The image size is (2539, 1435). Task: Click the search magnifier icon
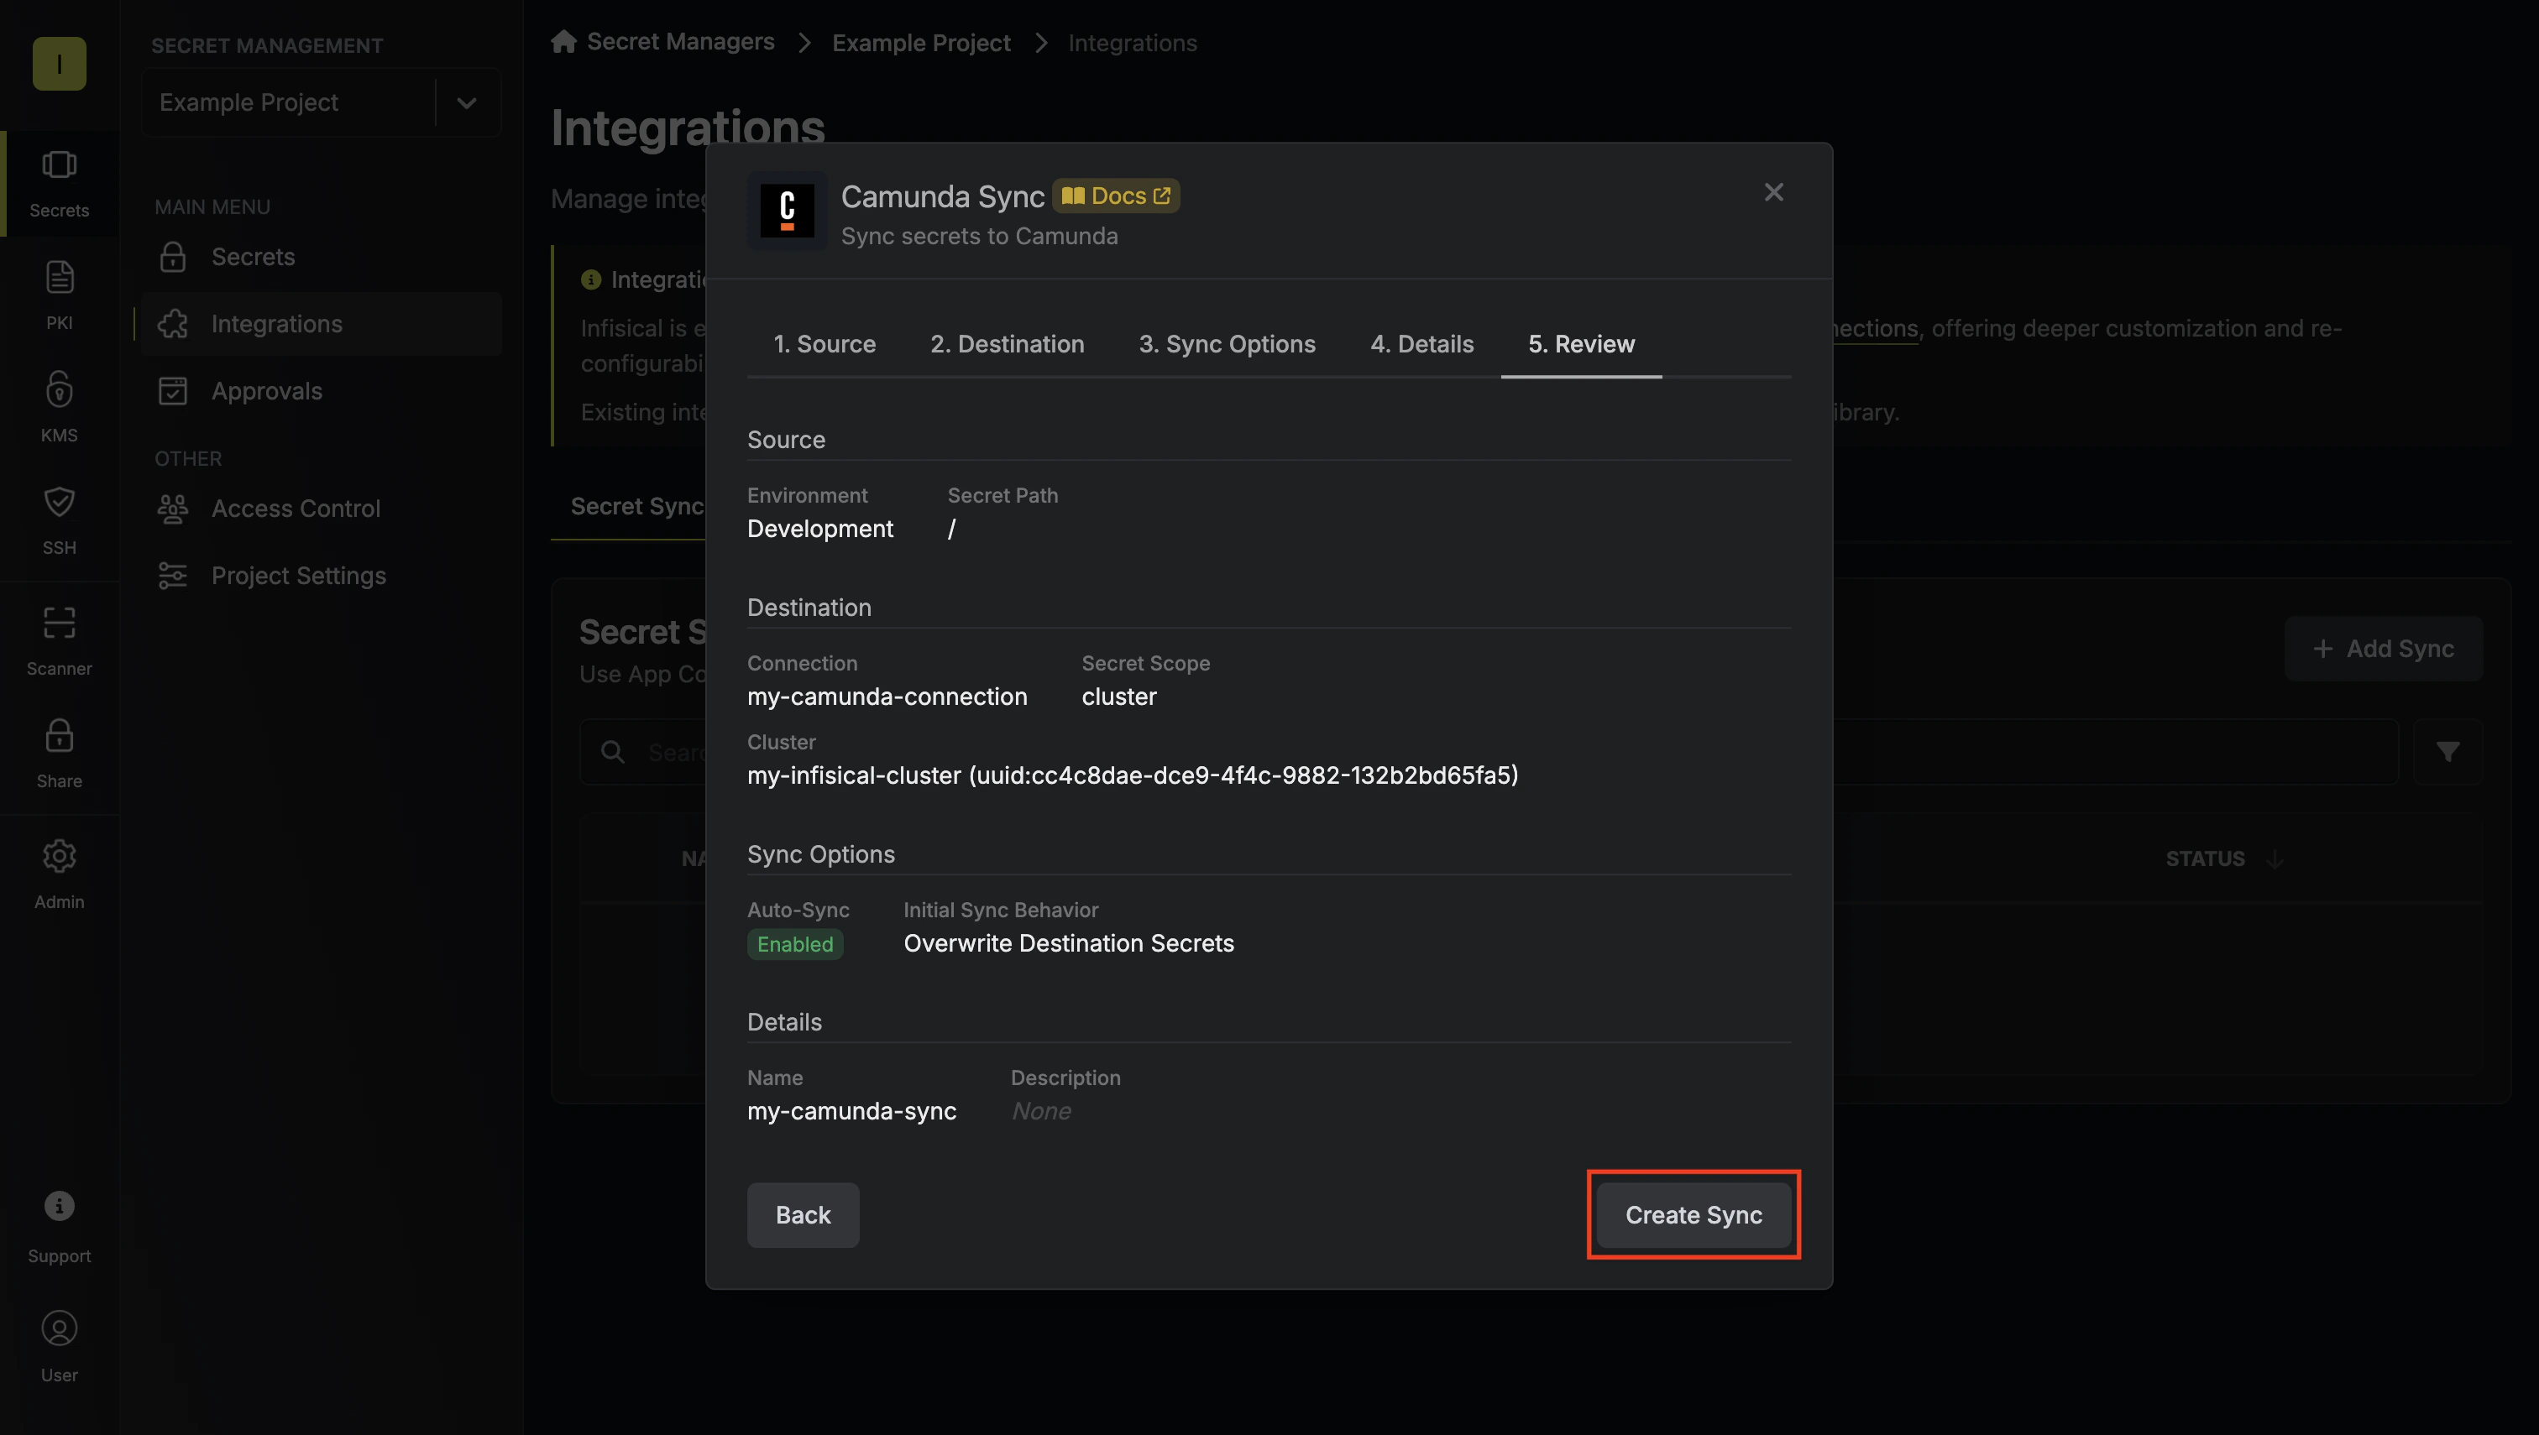[x=612, y=752]
